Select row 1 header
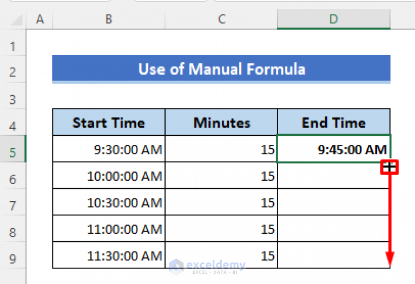The width and height of the screenshot is (415, 284). coord(13,46)
